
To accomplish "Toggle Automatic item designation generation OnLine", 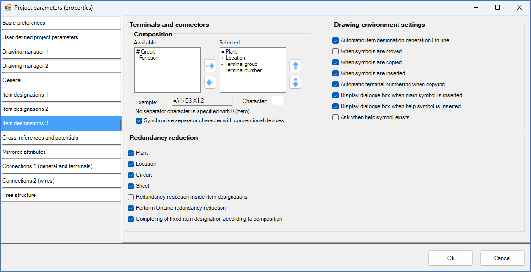I will (x=336, y=40).
